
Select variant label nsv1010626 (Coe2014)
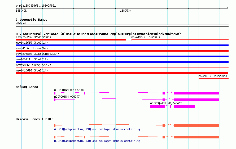tap(32, 70)
